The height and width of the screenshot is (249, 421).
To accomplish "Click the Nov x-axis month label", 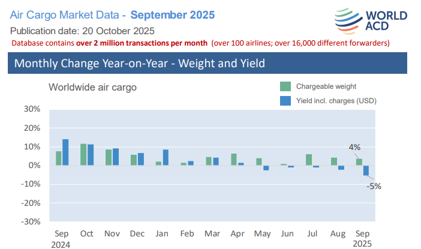I will 112,234.
